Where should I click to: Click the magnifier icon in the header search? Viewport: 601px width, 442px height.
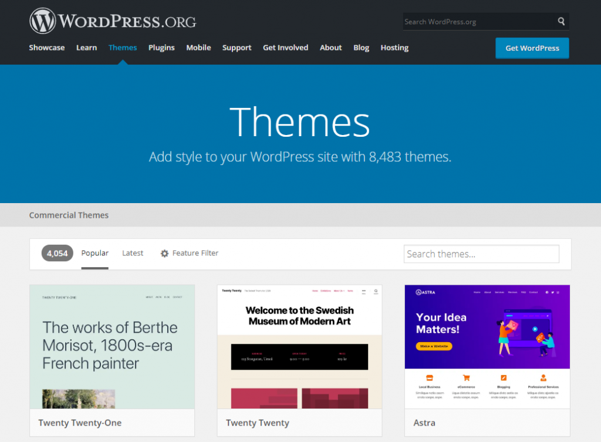[562, 21]
